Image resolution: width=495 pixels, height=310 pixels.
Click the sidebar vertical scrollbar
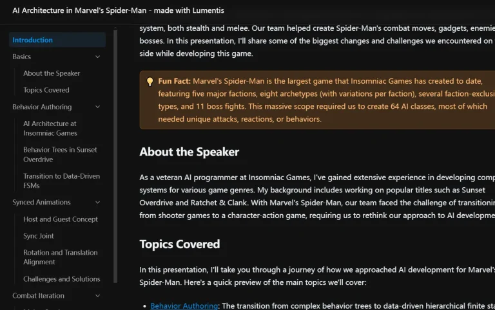tap(115, 154)
